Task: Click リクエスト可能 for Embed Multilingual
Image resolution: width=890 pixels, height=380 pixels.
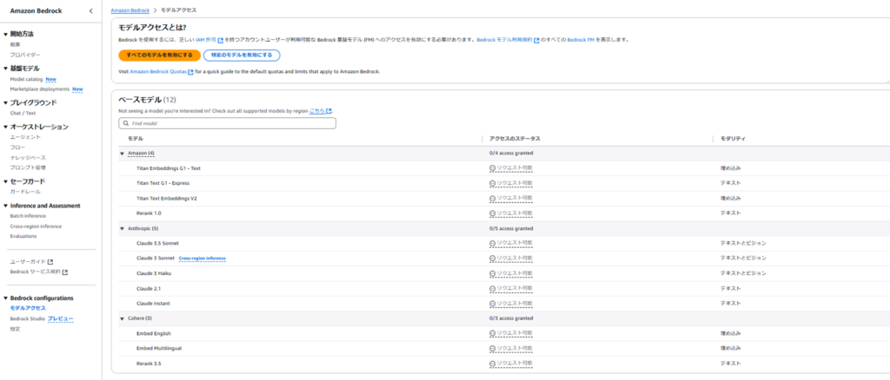Action: (515, 348)
